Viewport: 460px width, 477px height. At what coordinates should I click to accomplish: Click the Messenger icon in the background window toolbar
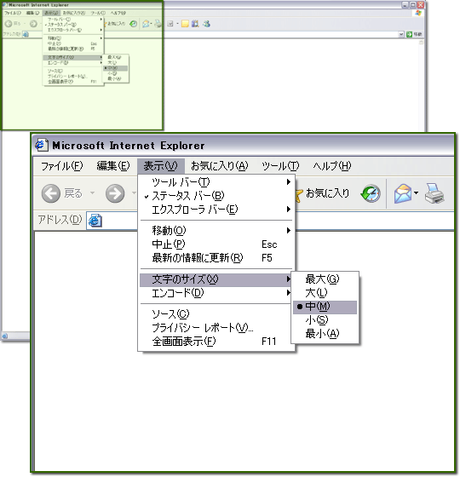point(206,24)
